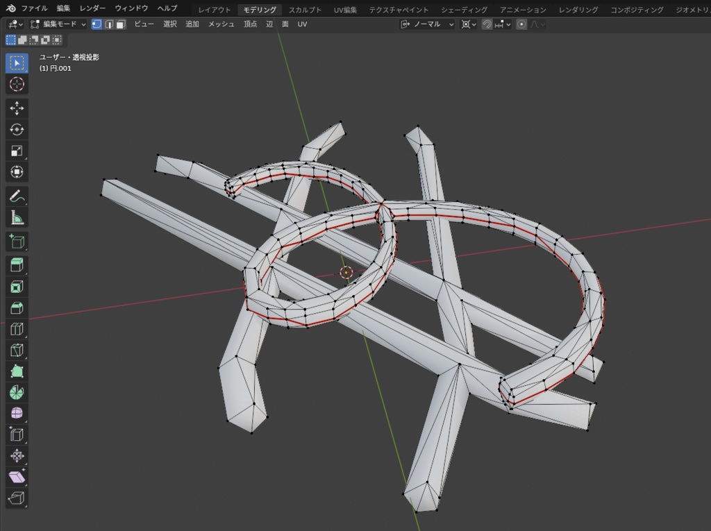Open the 編集 menu

coord(63,8)
